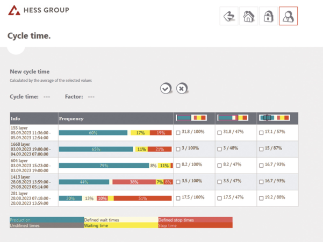The height and width of the screenshot is (242, 323).
Task: Select the 1413 layer info cell
Action: tap(34, 182)
